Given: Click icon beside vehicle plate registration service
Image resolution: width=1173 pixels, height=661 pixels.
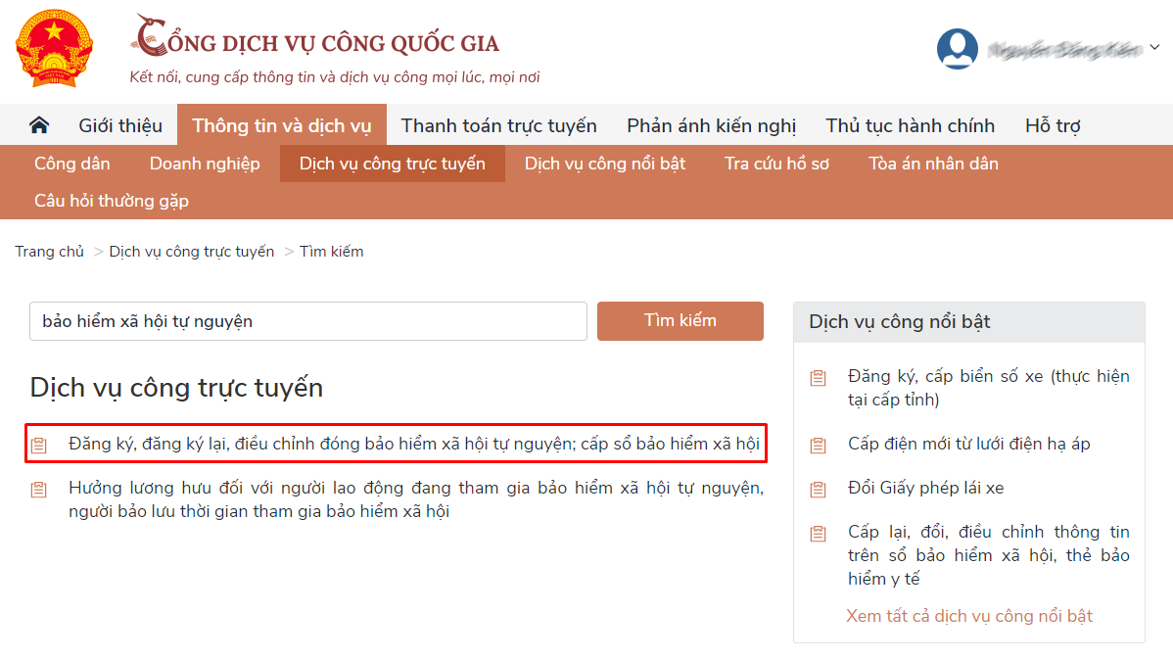Looking at the screenshot, I should click(819, 378).
